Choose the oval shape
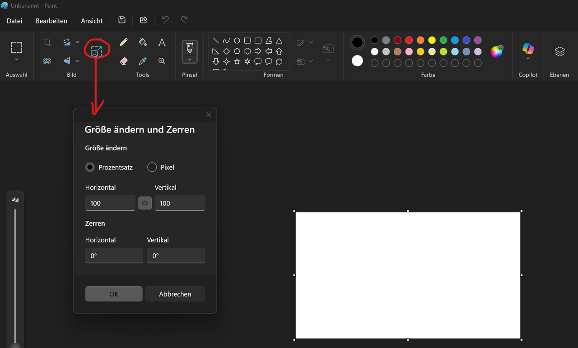This screenshot has height=348, width=578. point(237,41)
